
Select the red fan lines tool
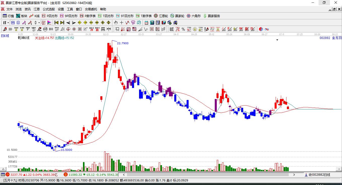(x=123, y=29)
